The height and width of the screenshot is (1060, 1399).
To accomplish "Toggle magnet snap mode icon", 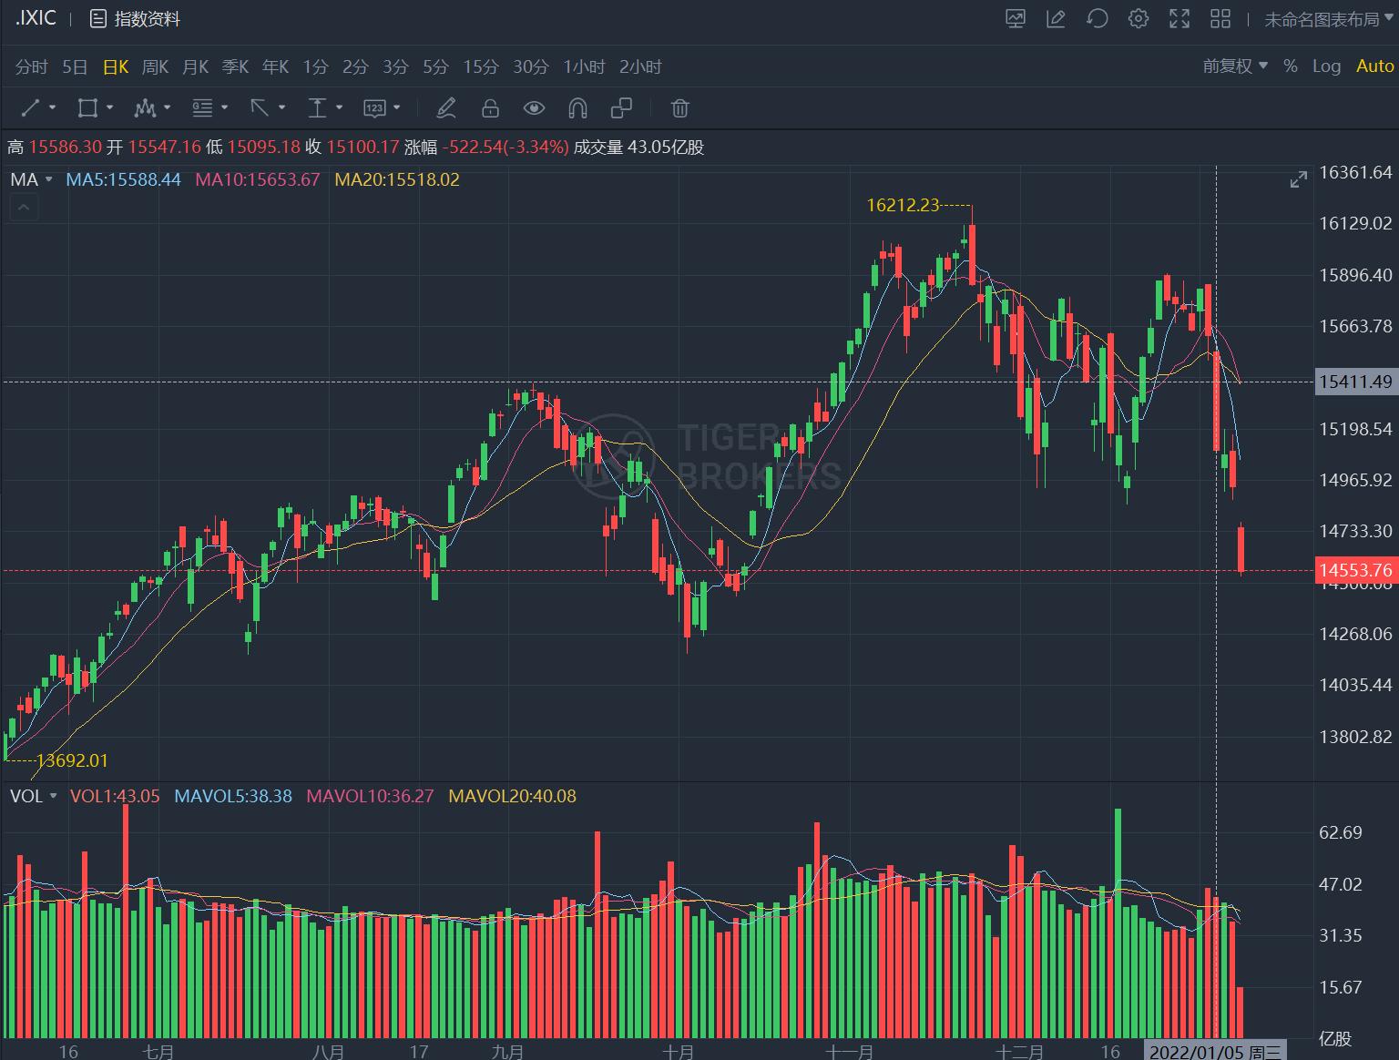I will [x=577, y=108].
